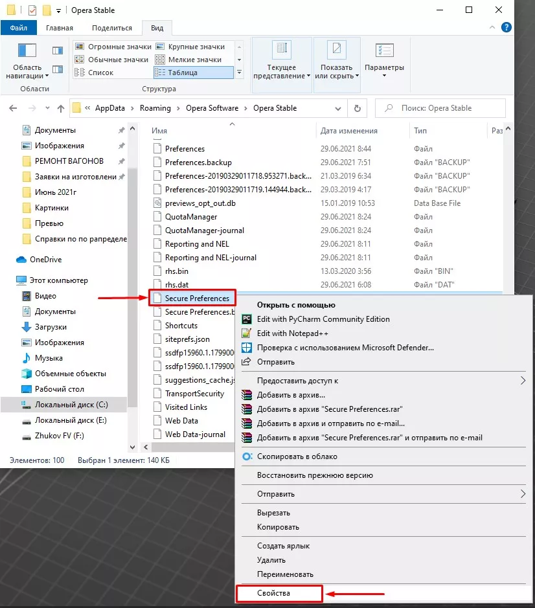The width and height of the screenshot is (535, 608).
Task: Choose Переименовать in context menu
Action: 285,574
